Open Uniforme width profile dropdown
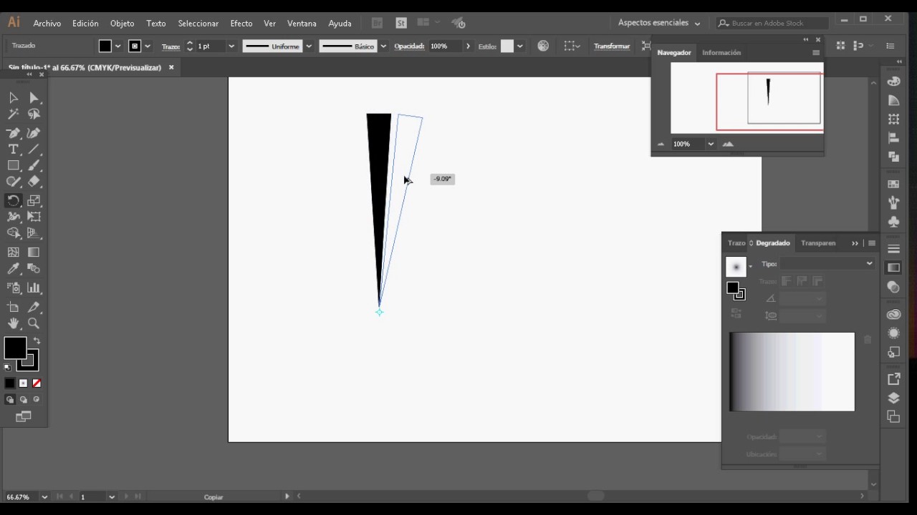The height and width of the screenshot is (515, 917). click(x=309, y=46)
